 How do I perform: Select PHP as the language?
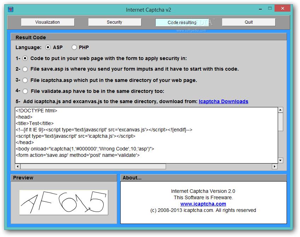[x=74, y=47]
